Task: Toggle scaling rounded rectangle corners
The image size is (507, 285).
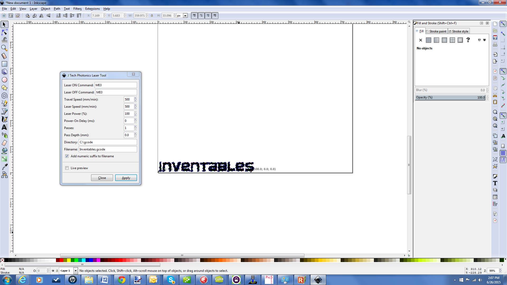Action: pos(201,16)
